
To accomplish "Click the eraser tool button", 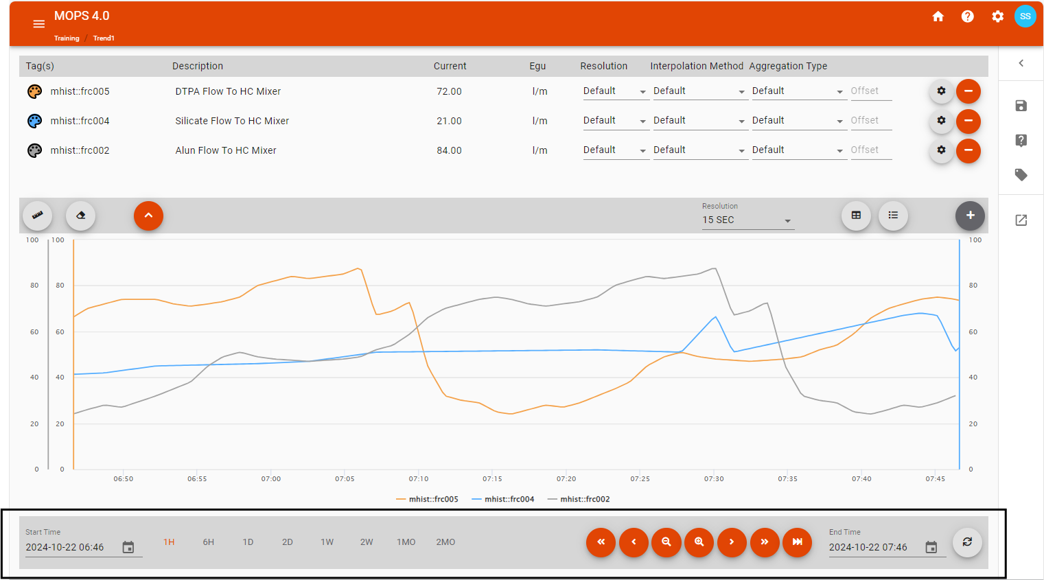I will [x=81, y=216].
